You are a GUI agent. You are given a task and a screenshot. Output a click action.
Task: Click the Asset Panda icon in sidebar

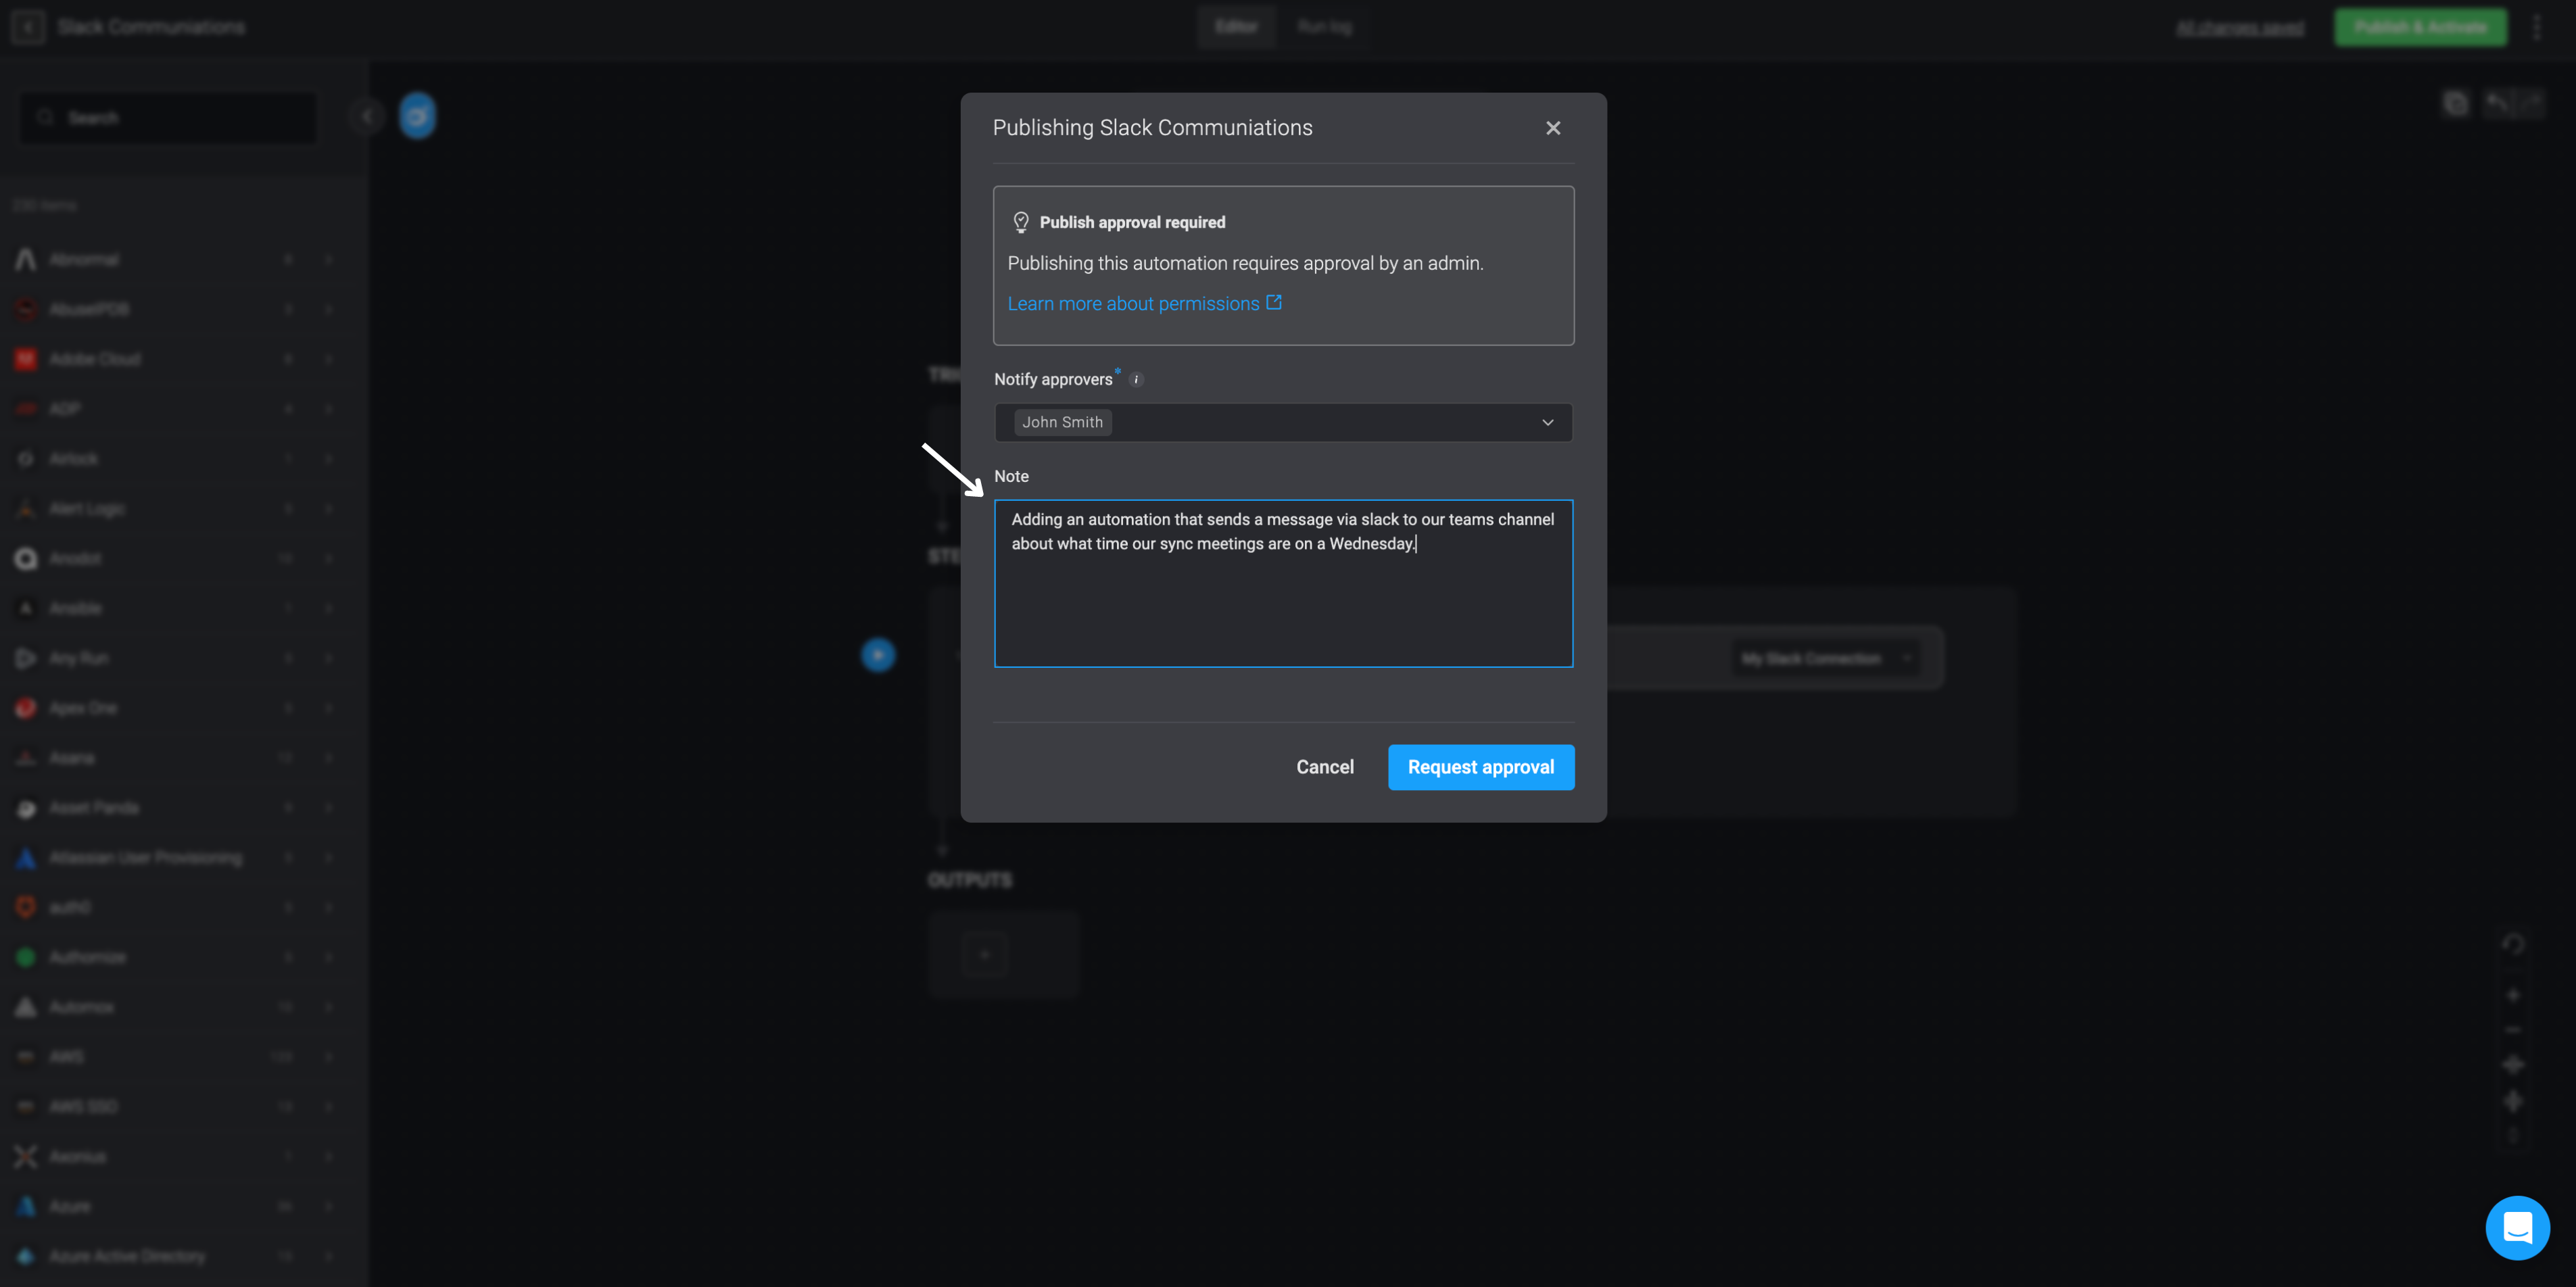tap(26, 808)
